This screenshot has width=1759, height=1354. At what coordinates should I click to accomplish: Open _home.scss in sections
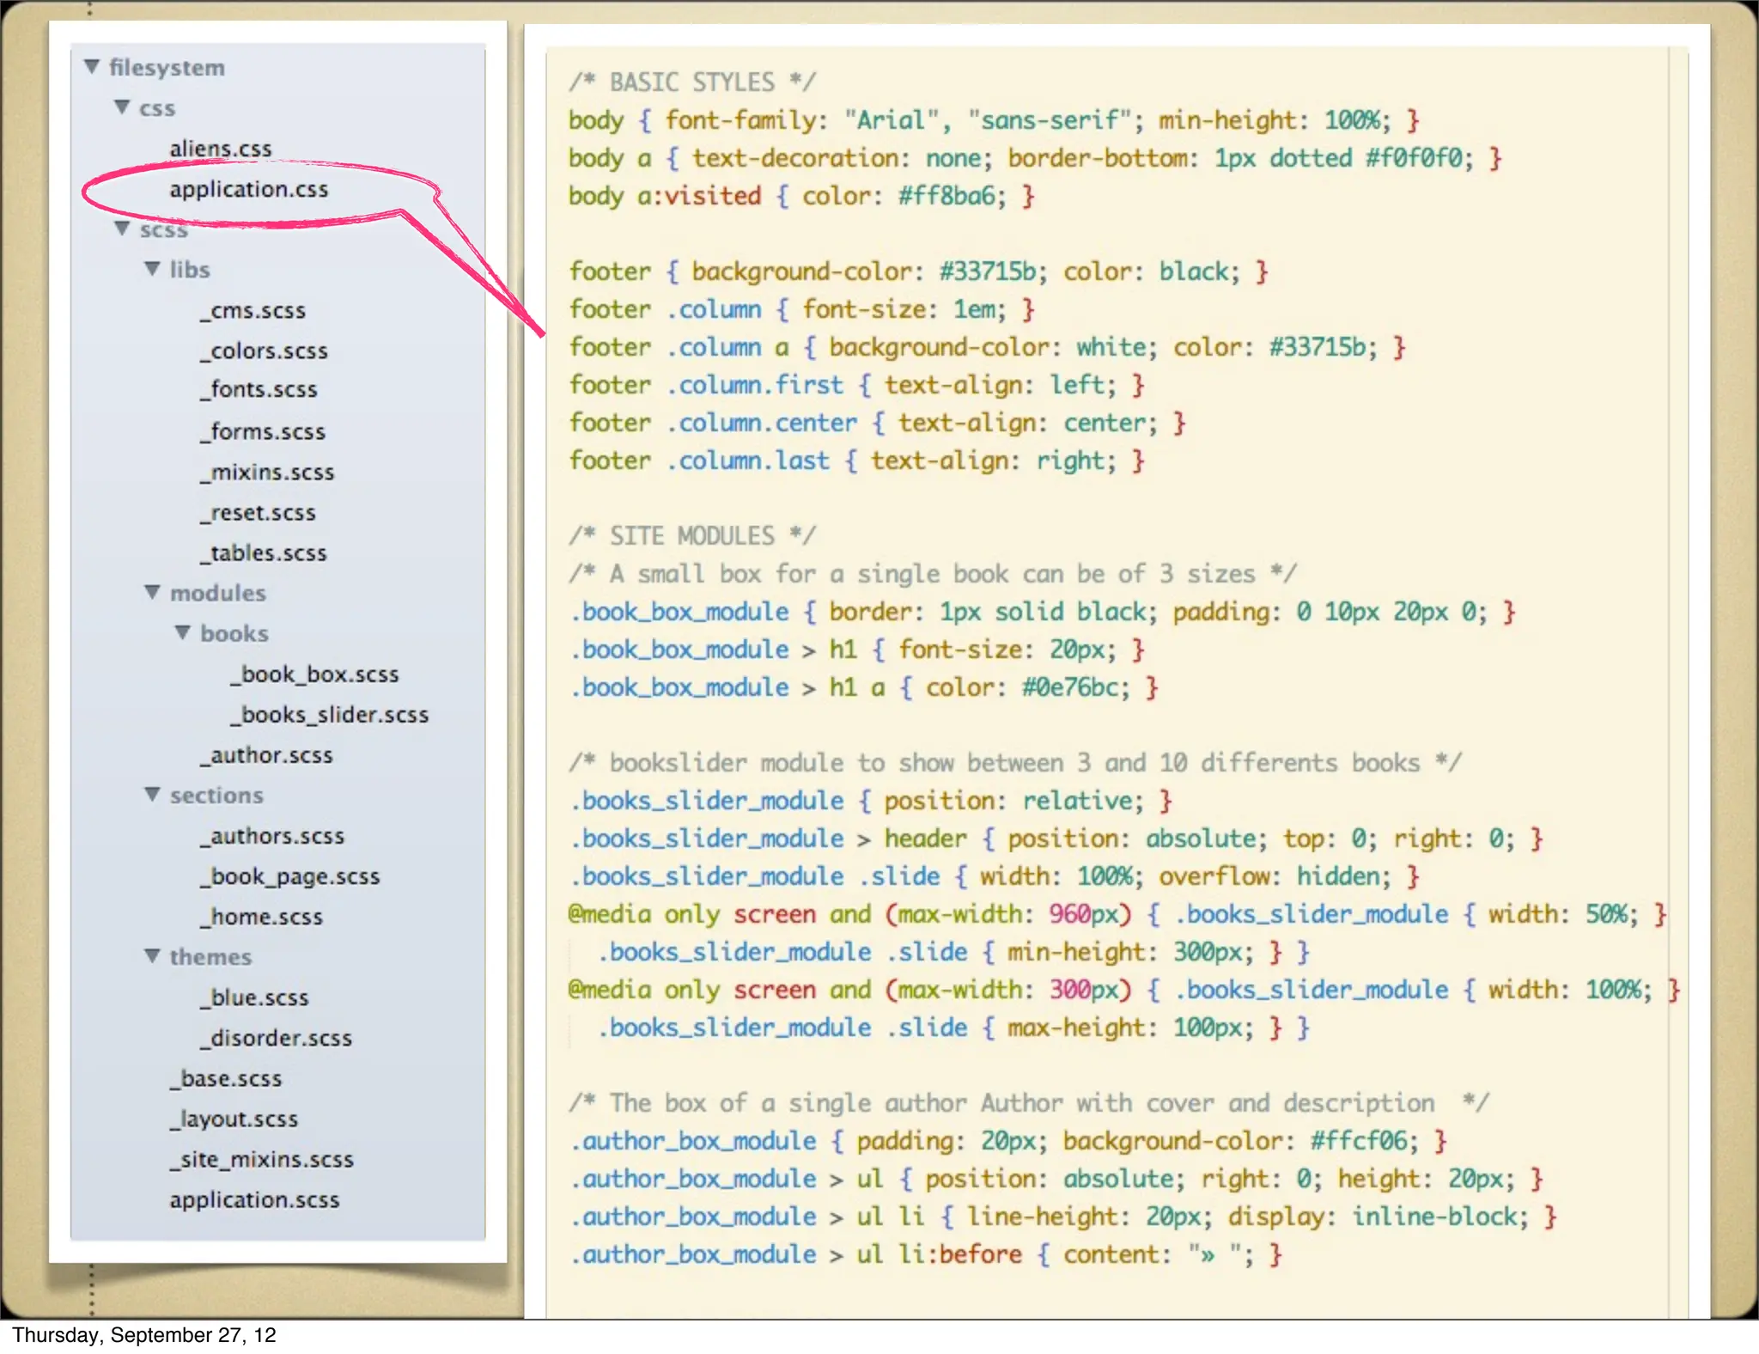[262, 916]
